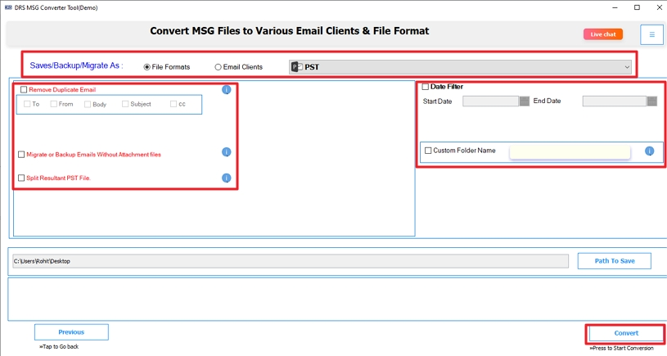The image size is (667, 356).
Task: Click the End Date input field
Action: coord(615,101)
